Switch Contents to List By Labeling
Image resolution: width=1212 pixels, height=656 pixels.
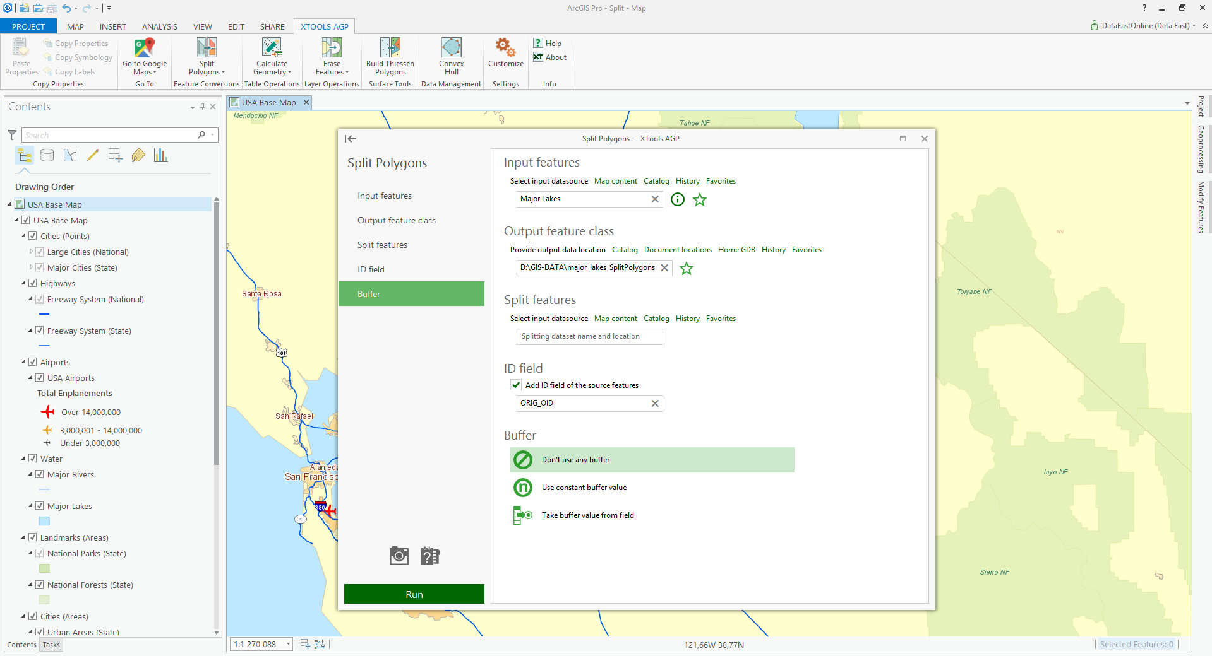(x=138, y=155)
